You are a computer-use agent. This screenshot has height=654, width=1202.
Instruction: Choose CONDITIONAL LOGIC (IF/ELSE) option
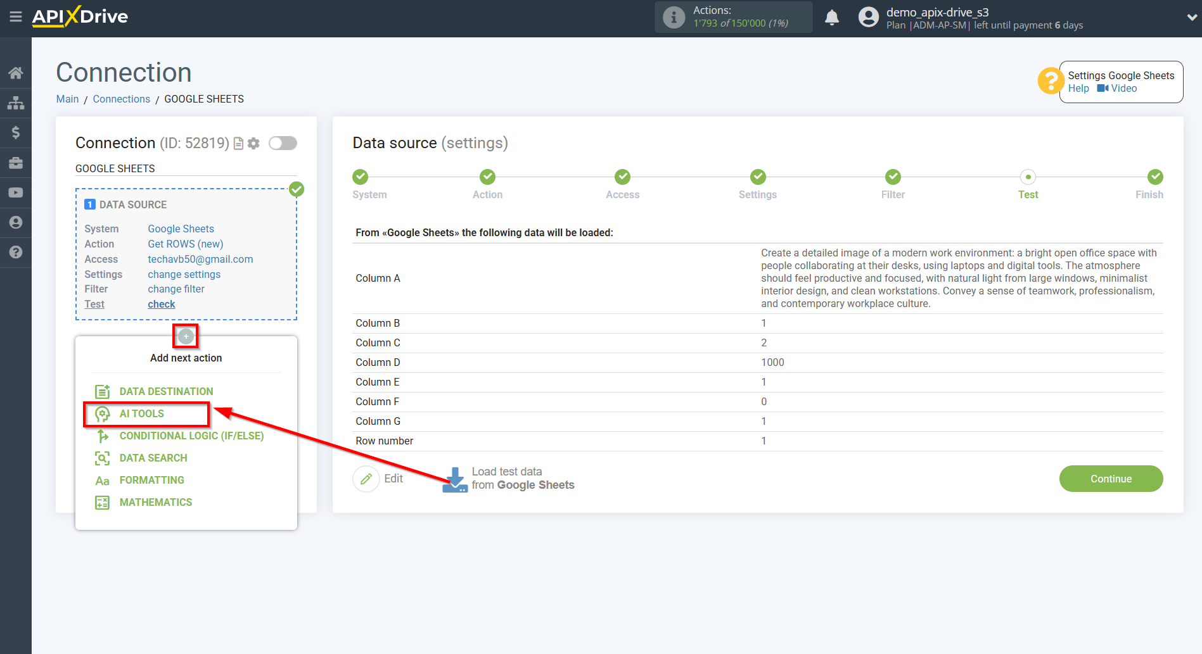pos(191,436)
